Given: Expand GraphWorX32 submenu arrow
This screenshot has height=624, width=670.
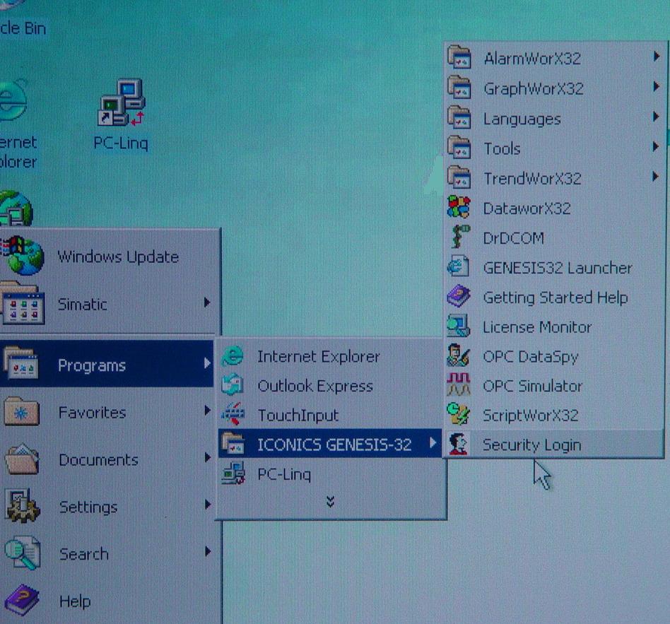Looking at the screenshot, I should point(657,87).
